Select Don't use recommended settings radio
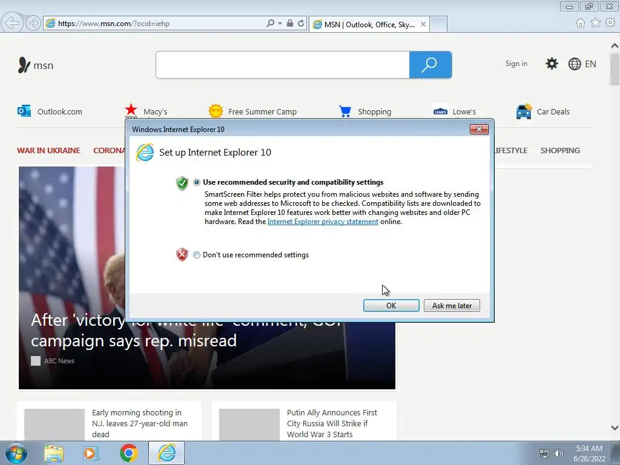The height and width of the screenshot is (465, 620). pyautogui.click(x=197, y=255)
